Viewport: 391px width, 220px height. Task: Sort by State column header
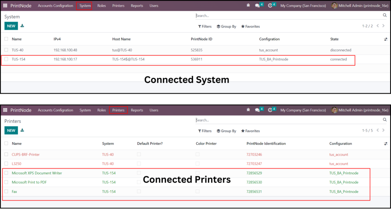[x=334, y=39]
